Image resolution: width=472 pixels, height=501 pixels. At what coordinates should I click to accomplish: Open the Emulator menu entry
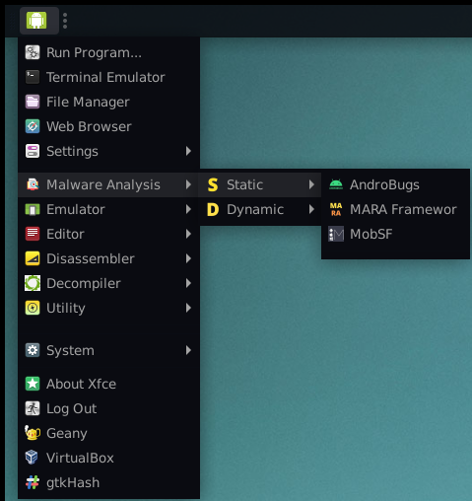point(108,209)
